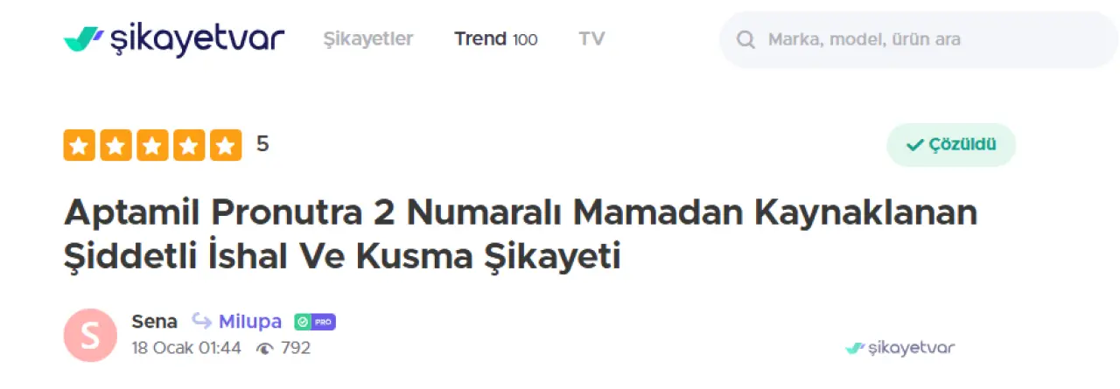Open the Sena user profile name
Screen dimensions: 1120x389
coord(154,322)
